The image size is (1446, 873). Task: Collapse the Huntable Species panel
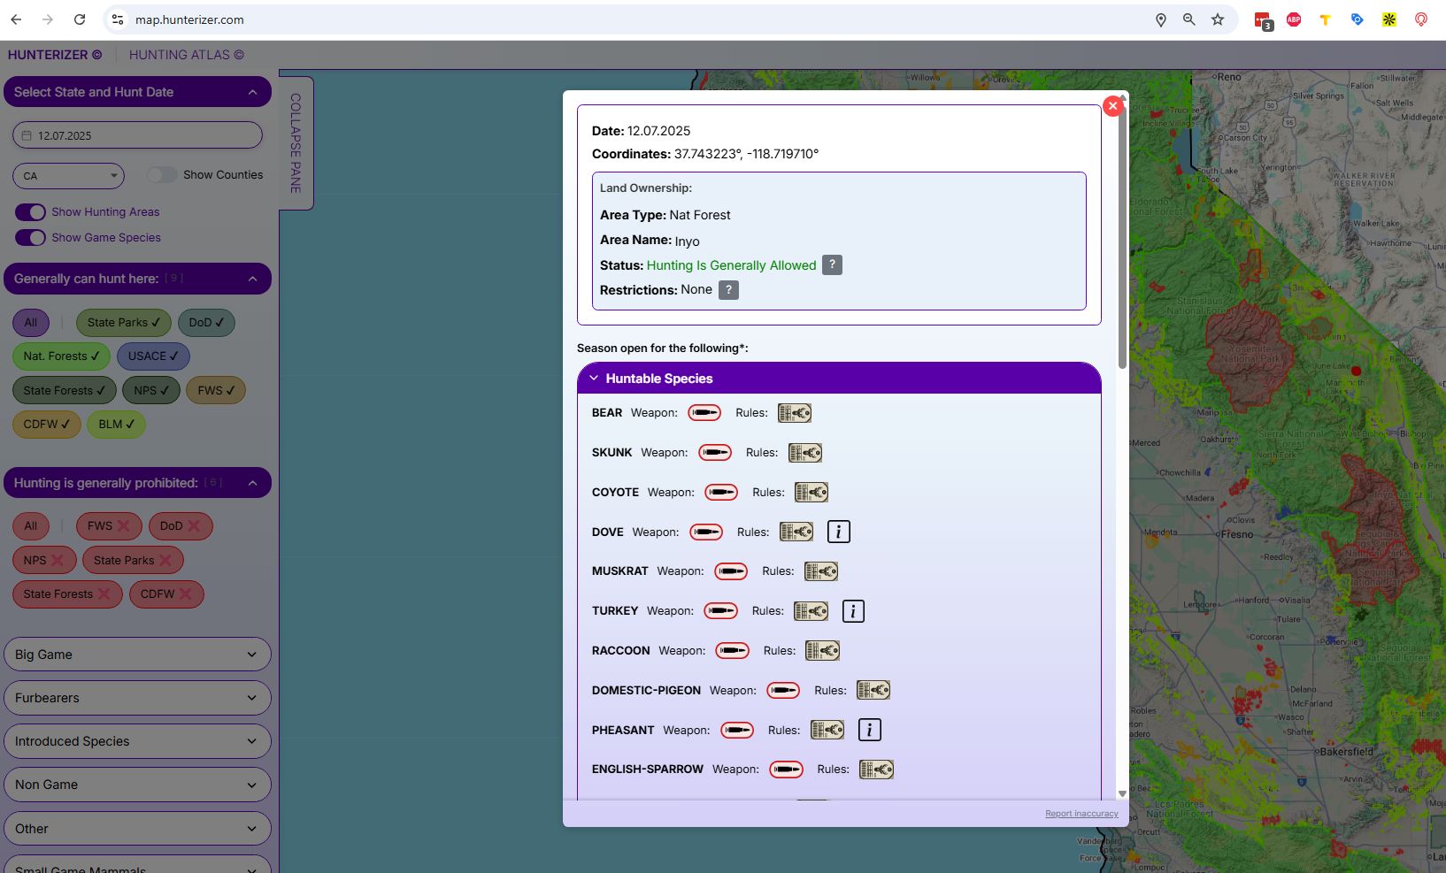[593, 378]
